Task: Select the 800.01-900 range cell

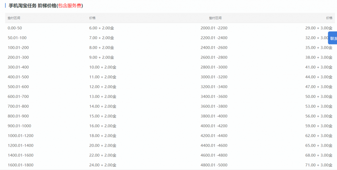Action: pos(18,116)
